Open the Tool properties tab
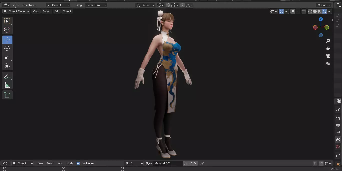342x171 pixels. pyautogui.click(x=338, y=110)
